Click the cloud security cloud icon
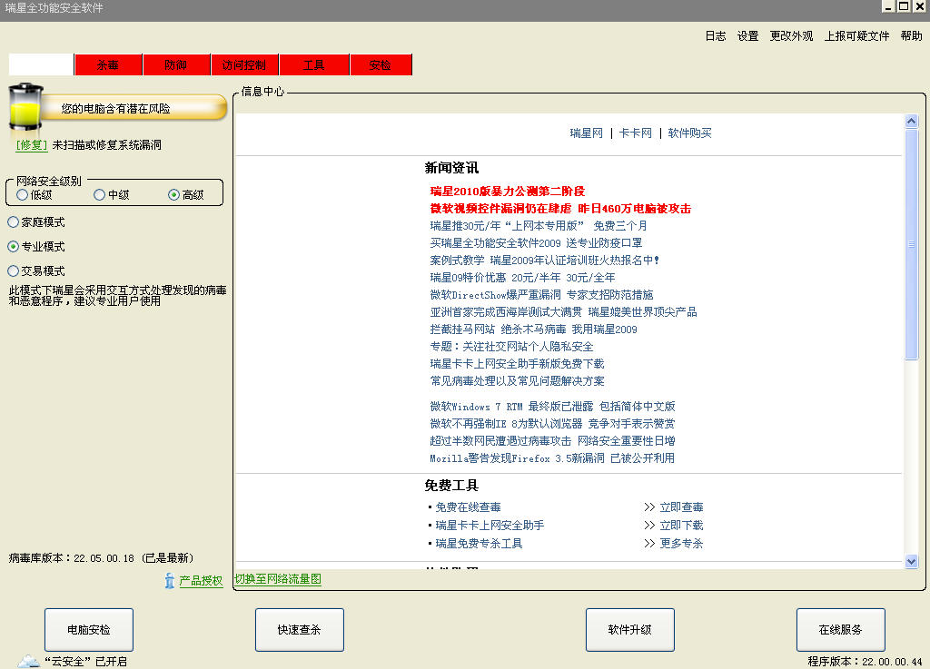 click(28, 662)
